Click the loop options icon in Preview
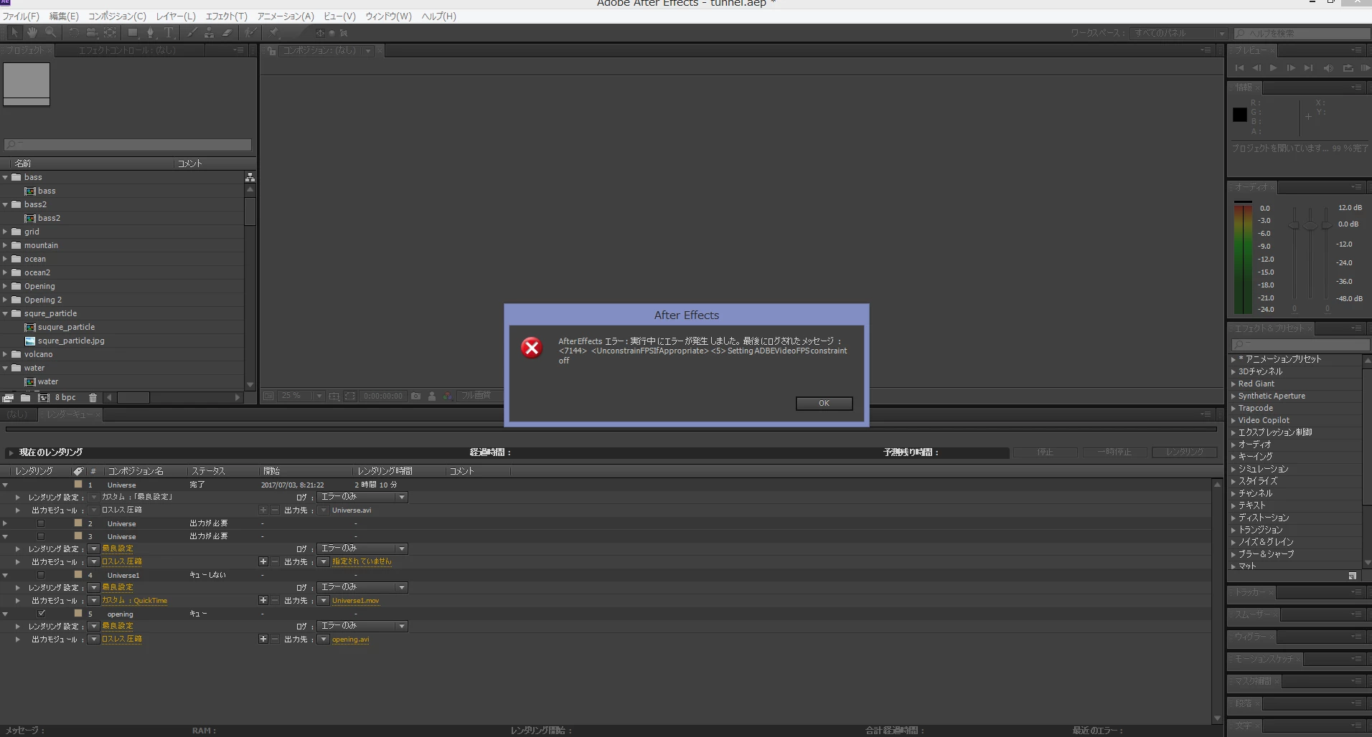Image resolution: width=1372 pixels, height=737 pixels. coord(1348,68)
